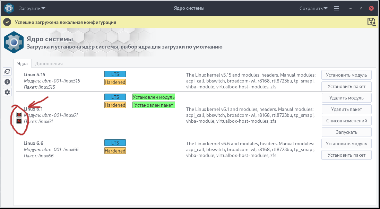
Task: Open the hamburger menu in the title bar
Action: click(x=336, y=8)
